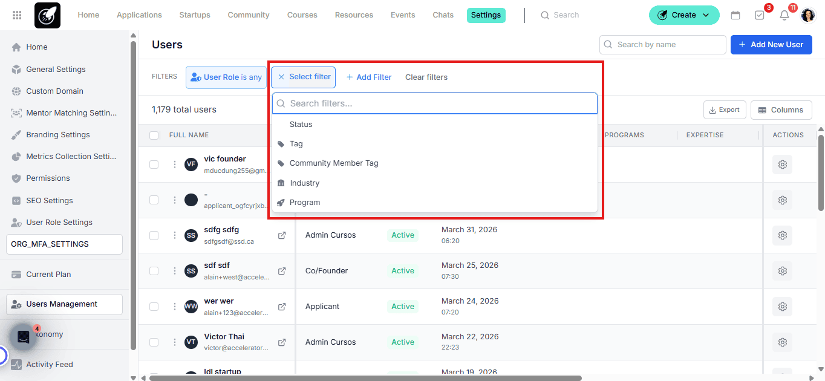The width and height of the screenshot is (825, 381).
Task: Expand the Create dropdown button
Action: point(684,15)
